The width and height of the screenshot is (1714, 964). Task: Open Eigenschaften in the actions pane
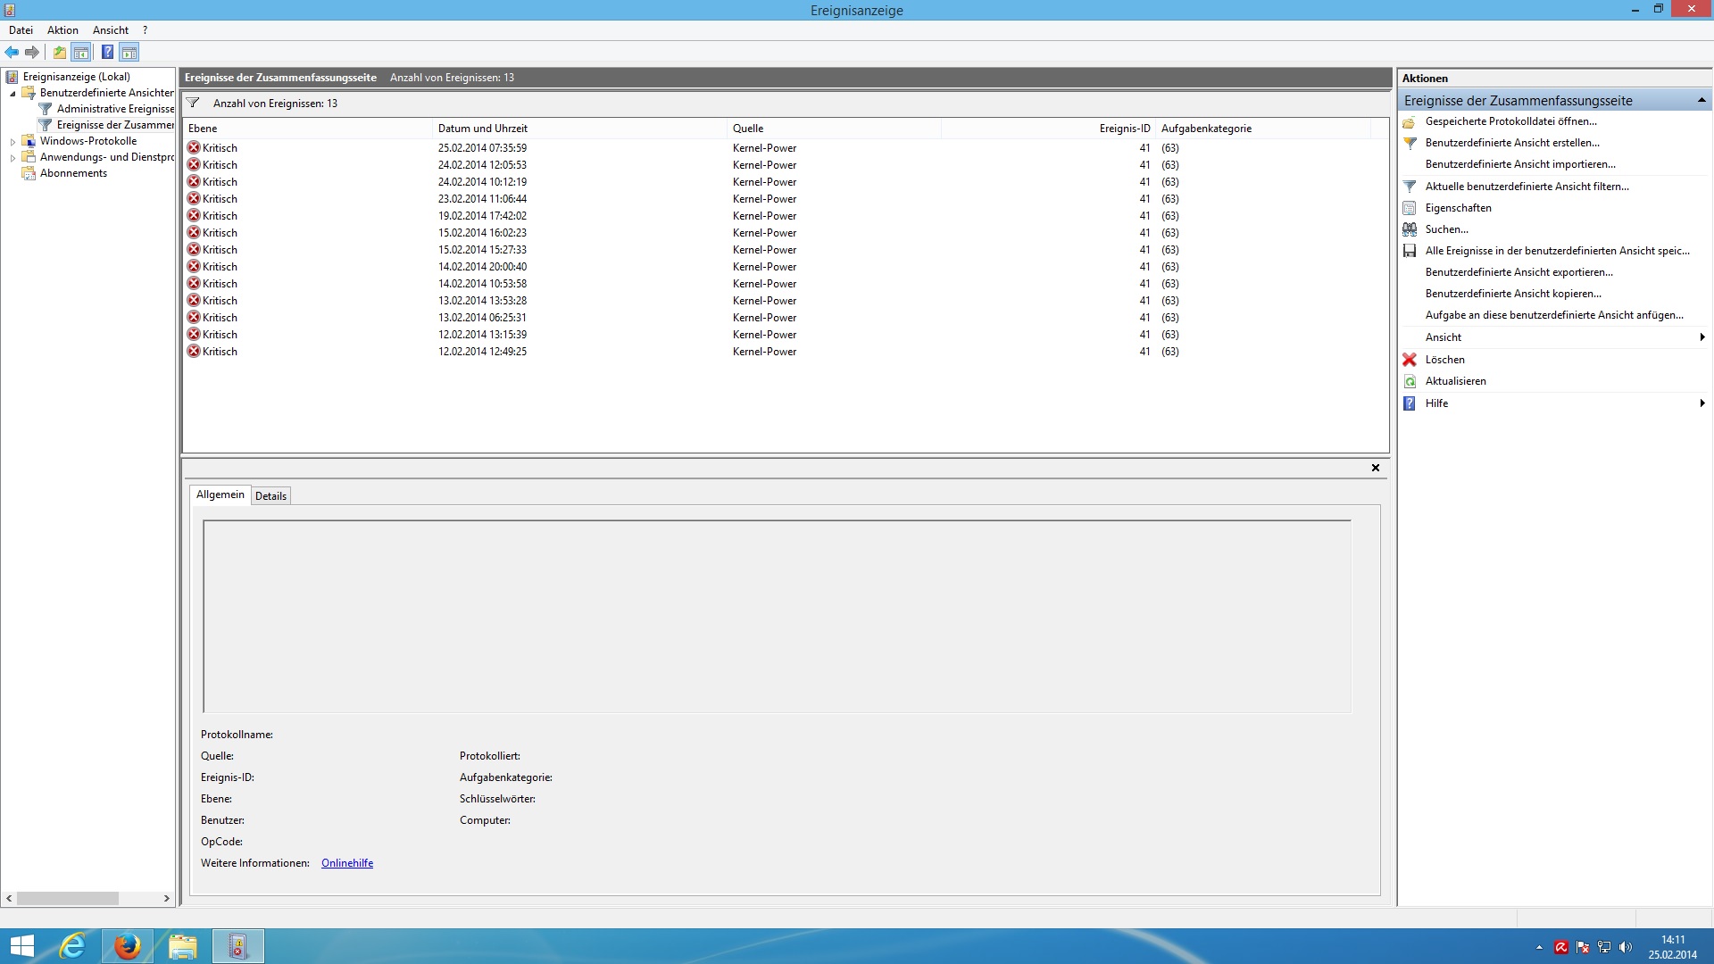[1458, 208]
